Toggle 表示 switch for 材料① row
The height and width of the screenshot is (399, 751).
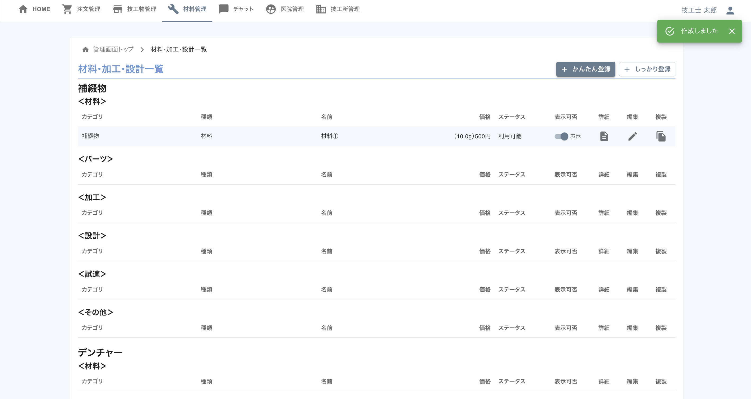[561, 136]
